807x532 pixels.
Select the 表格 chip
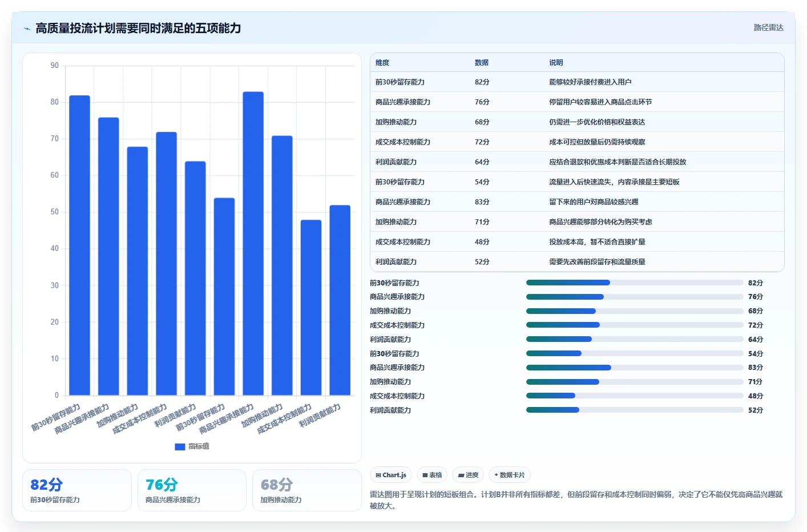click(432, 475)
